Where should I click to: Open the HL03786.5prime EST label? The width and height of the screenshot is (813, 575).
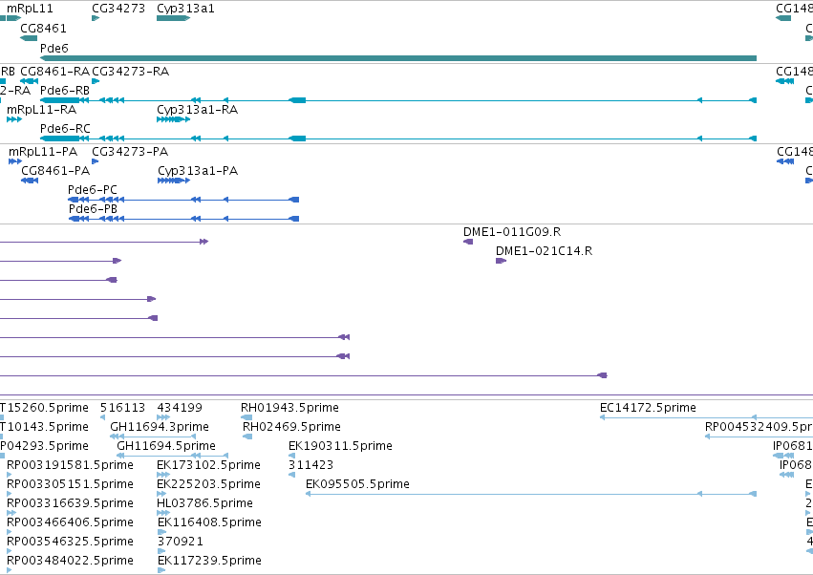point(204,503)
